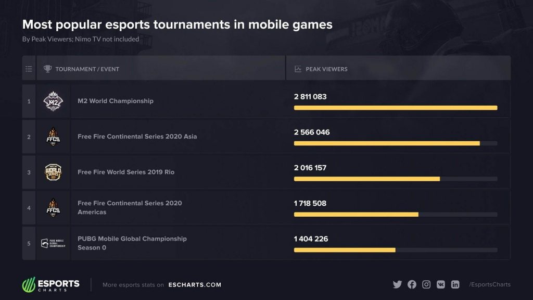Click the M2 World Championship logo
The image size is (533, 300).
[x=53, y=101]
